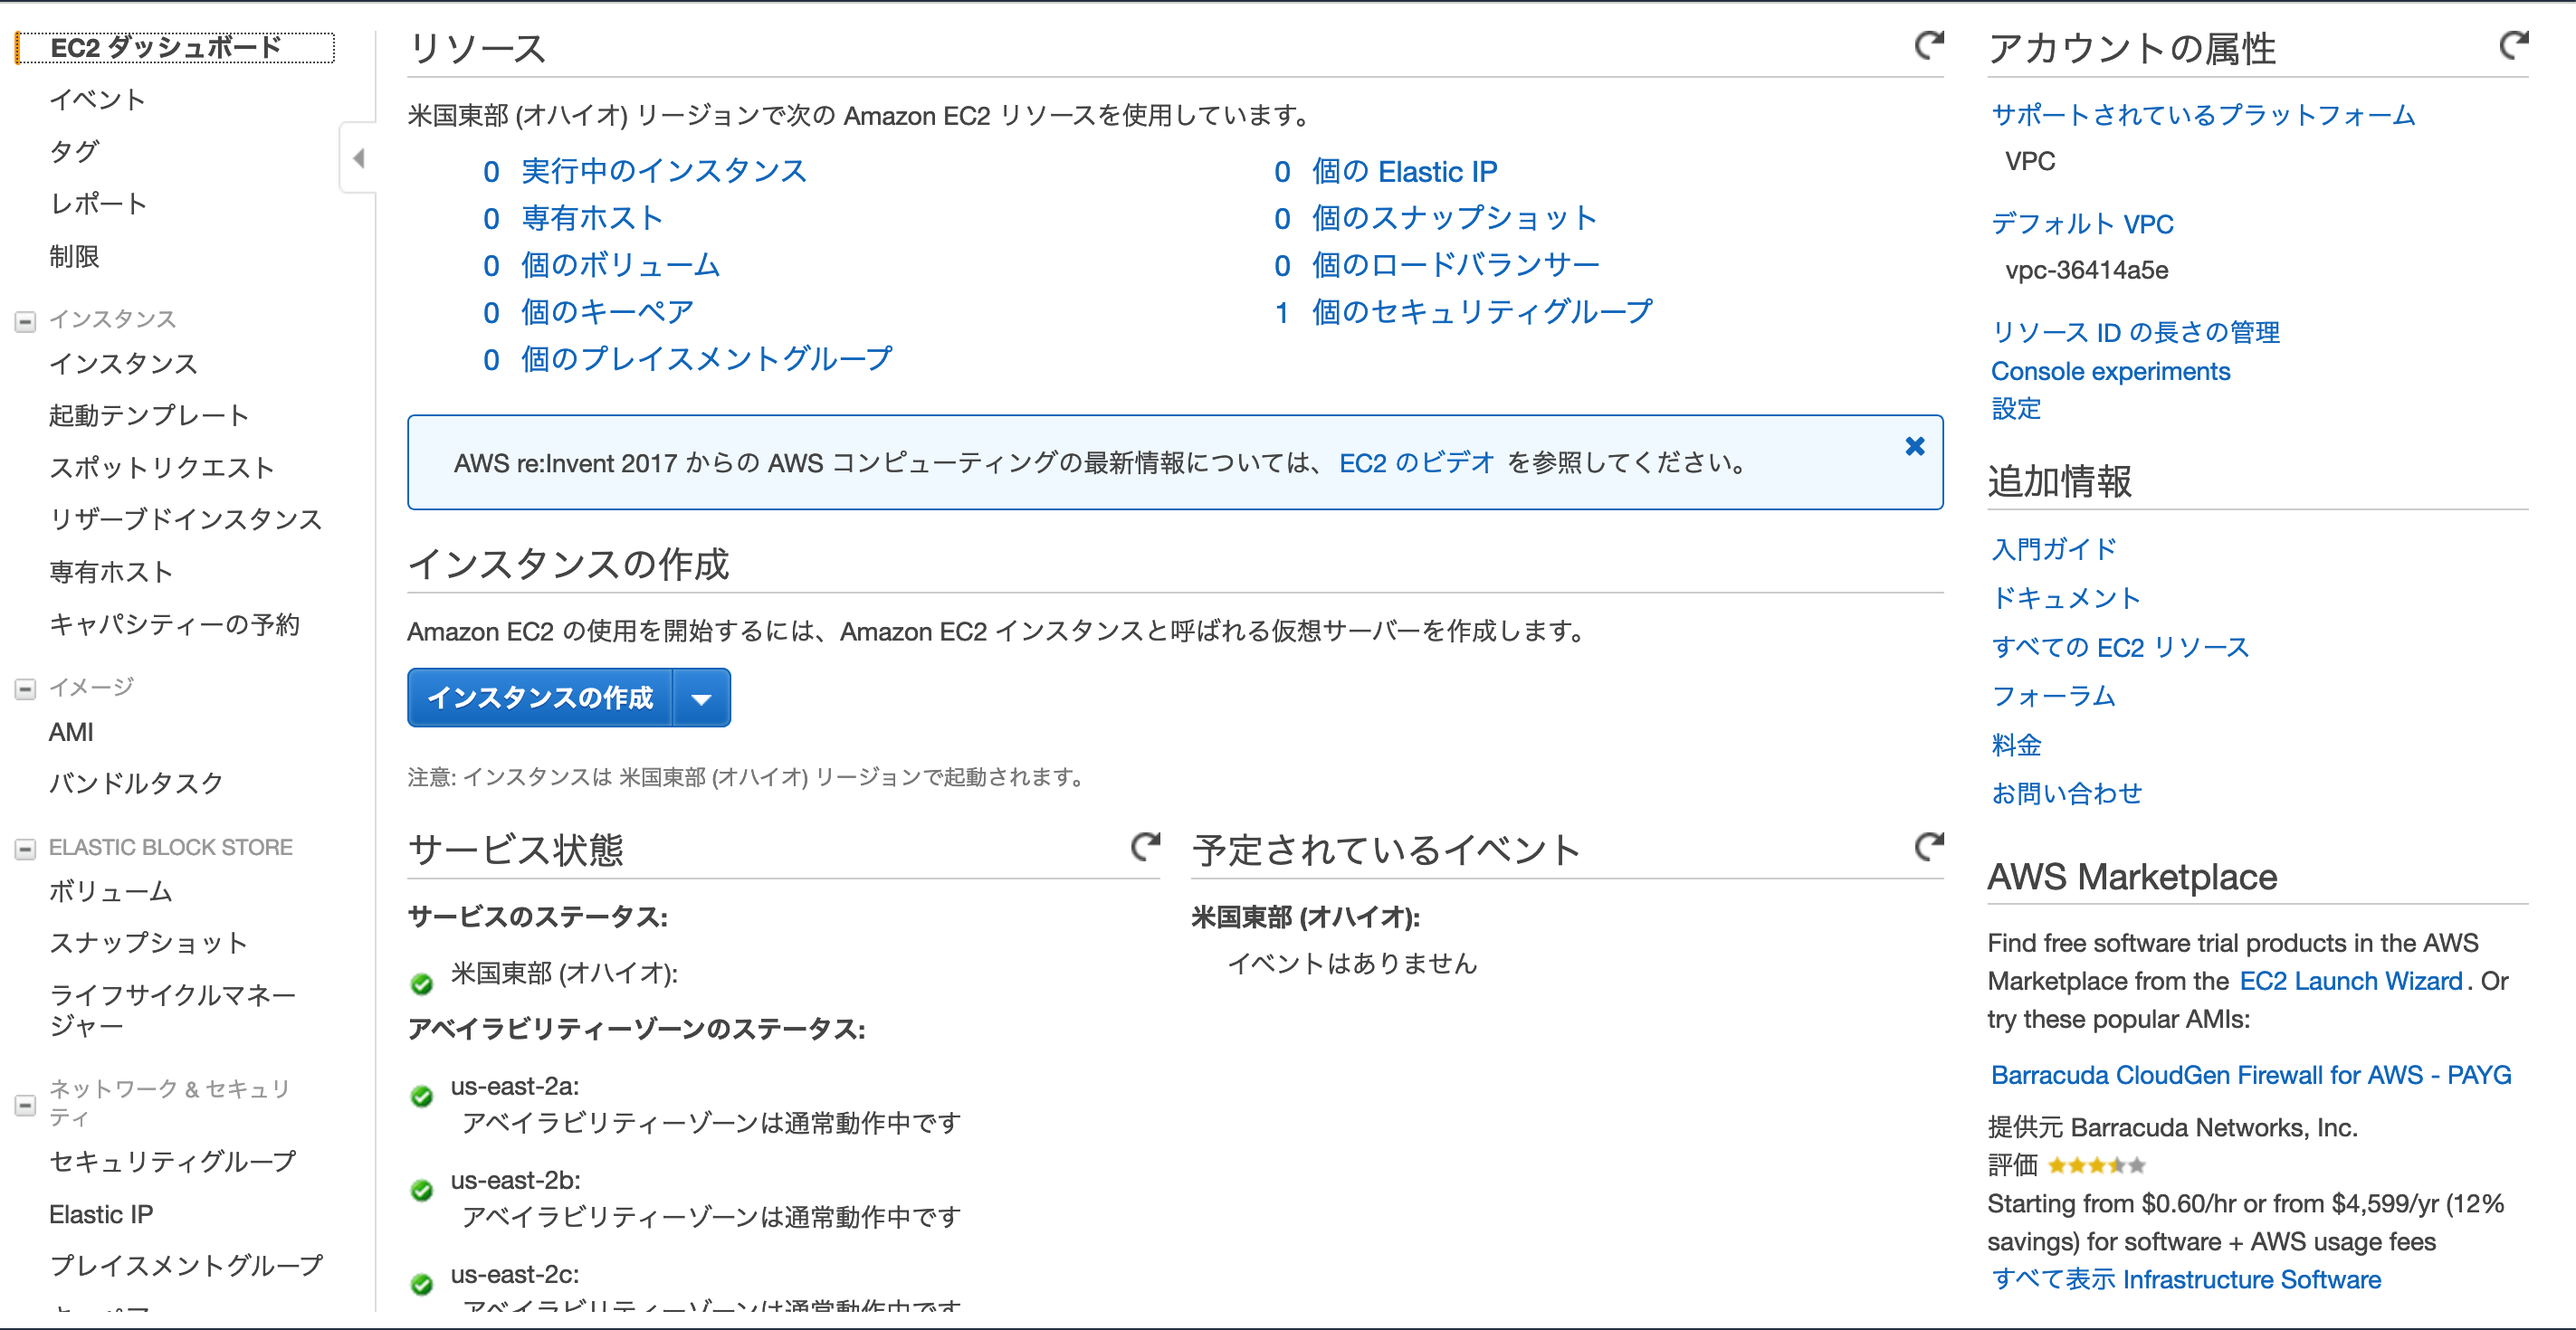
Task: Open 専有ホスト in the sidebar
Action: [111, 572]
